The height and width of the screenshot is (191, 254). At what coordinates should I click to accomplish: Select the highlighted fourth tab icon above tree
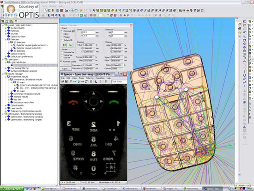coord(16,21)
